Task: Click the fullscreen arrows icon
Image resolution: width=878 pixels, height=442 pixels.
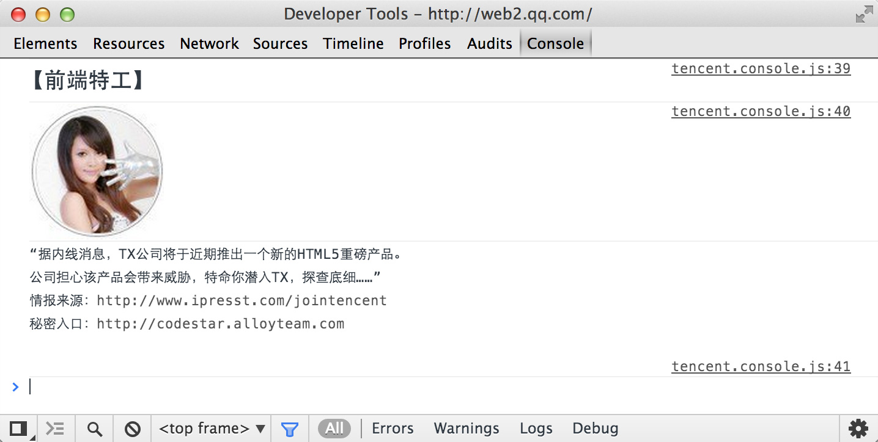Action: pos(864,15)
